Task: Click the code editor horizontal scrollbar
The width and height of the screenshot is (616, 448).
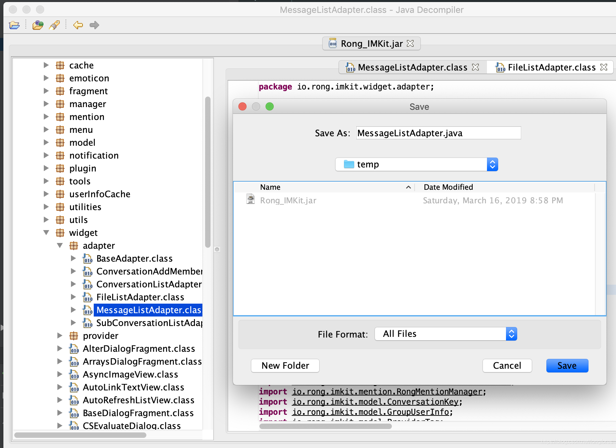Action: pos(325,426)
